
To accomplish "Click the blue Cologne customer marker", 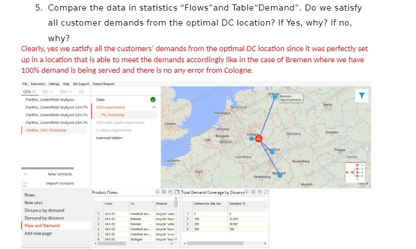I will (x=251, y=138).
